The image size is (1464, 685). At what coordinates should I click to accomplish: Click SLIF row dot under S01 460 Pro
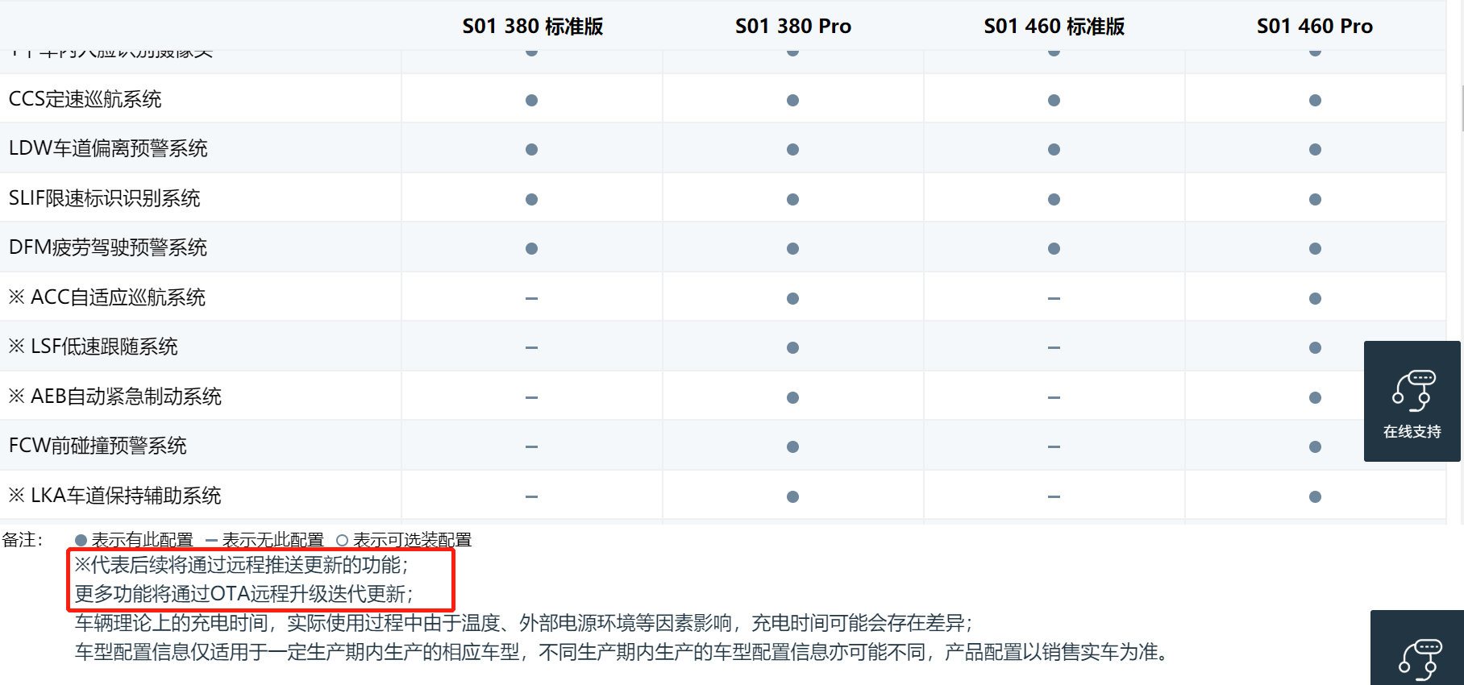(1315, 199)
